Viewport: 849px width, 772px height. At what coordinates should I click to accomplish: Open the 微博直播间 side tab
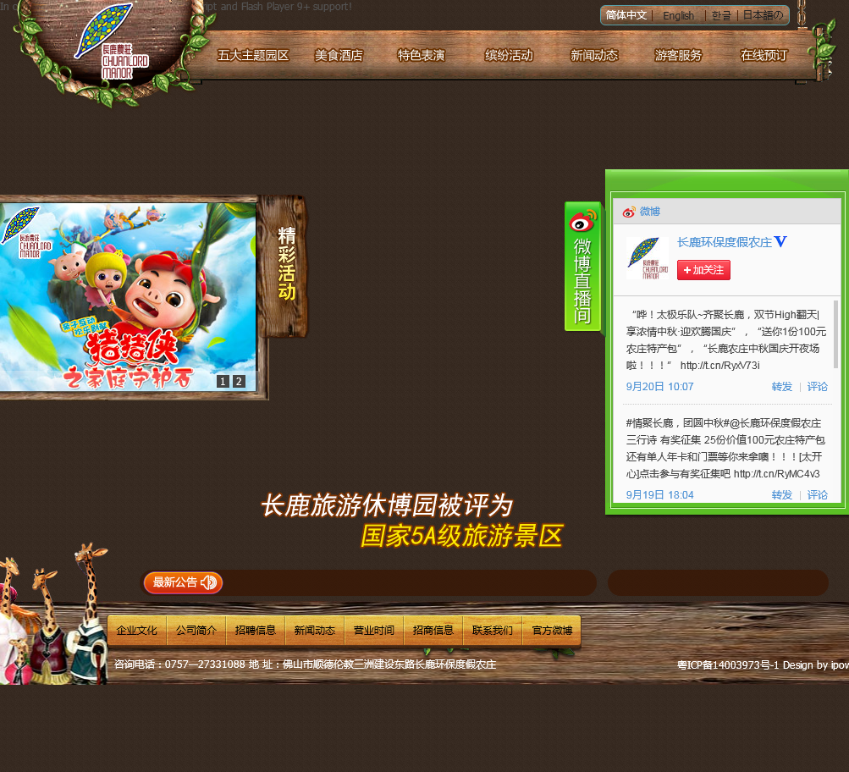582,266
